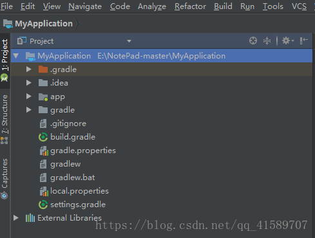Open the Refactor menu
The width and height of the screenshot is (315, 238).
click(190, 6)
